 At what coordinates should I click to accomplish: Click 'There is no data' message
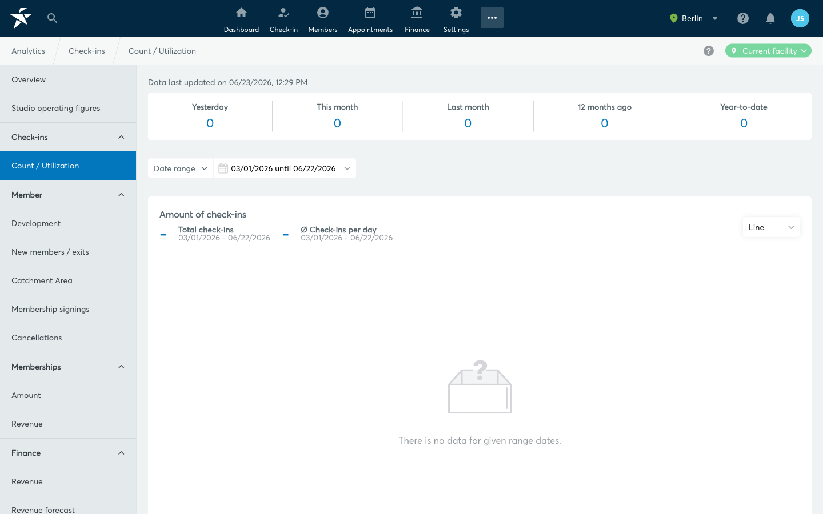coord(480,441)
